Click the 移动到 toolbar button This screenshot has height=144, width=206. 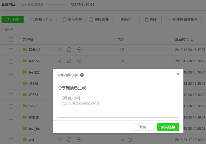point(126,20)
